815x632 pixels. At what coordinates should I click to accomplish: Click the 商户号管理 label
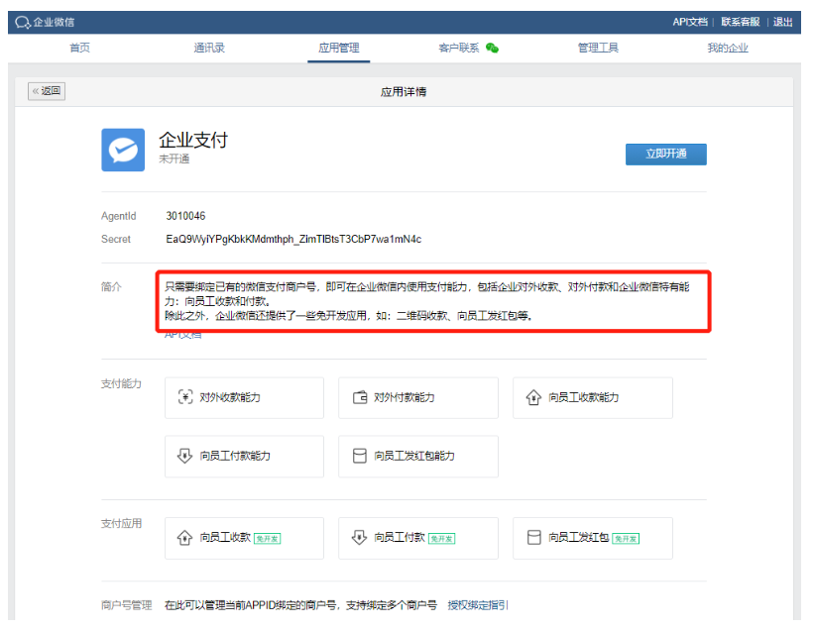coord(126,605)
